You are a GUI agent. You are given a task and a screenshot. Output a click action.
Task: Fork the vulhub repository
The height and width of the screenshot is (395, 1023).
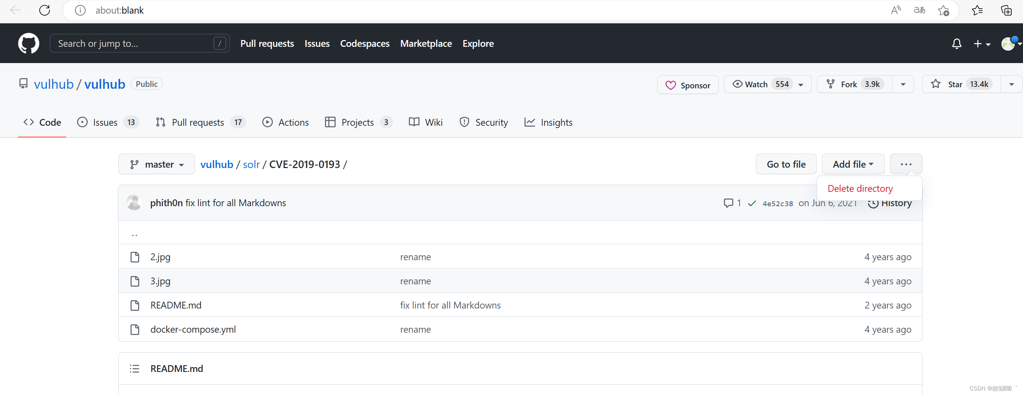(854, 84)
